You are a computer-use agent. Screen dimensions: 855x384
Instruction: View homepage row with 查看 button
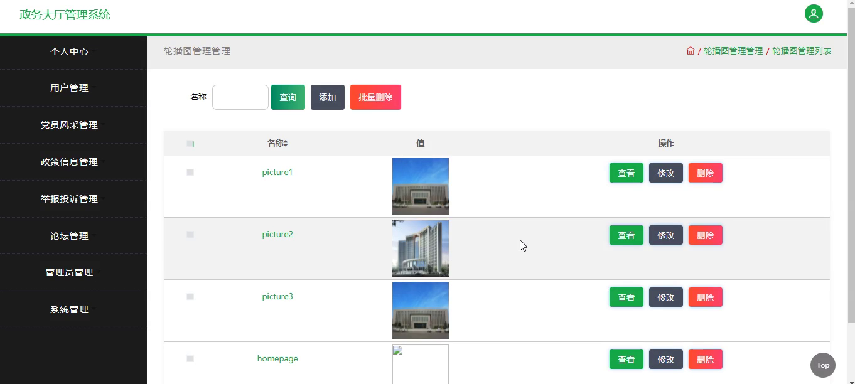(x=626, y=360)
